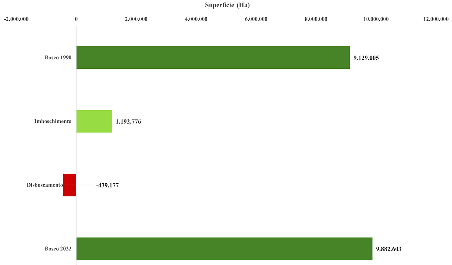Click the 6.000.000 axis tick label
This screenshot has height=265, width=452.
(x=256, y=19)
